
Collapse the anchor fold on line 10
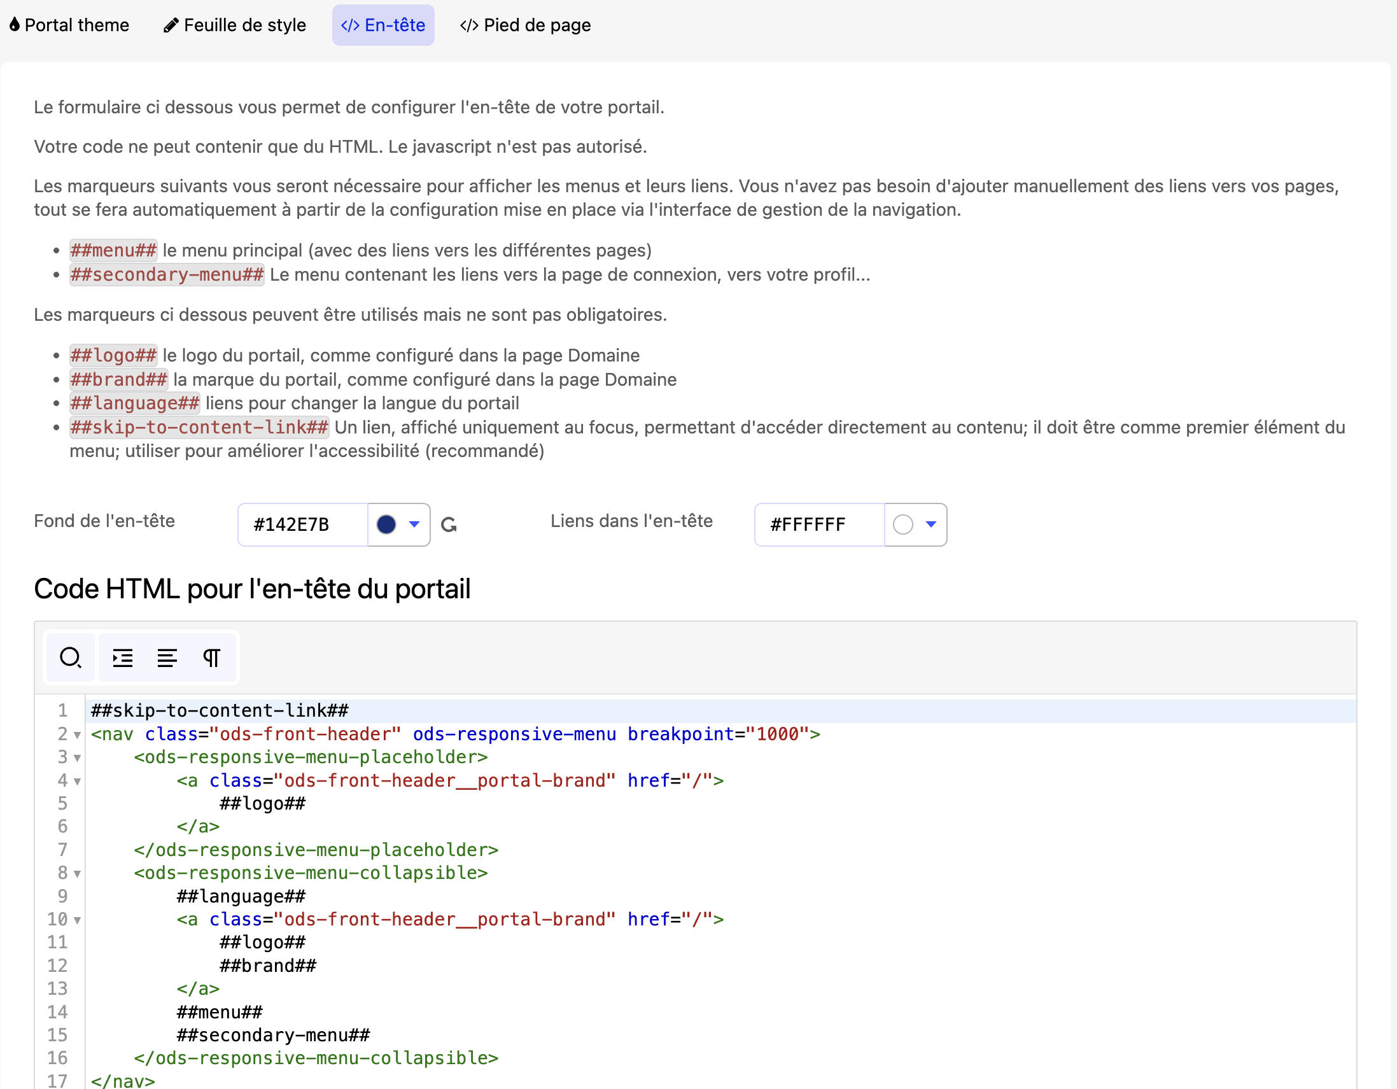pos(78,920)
